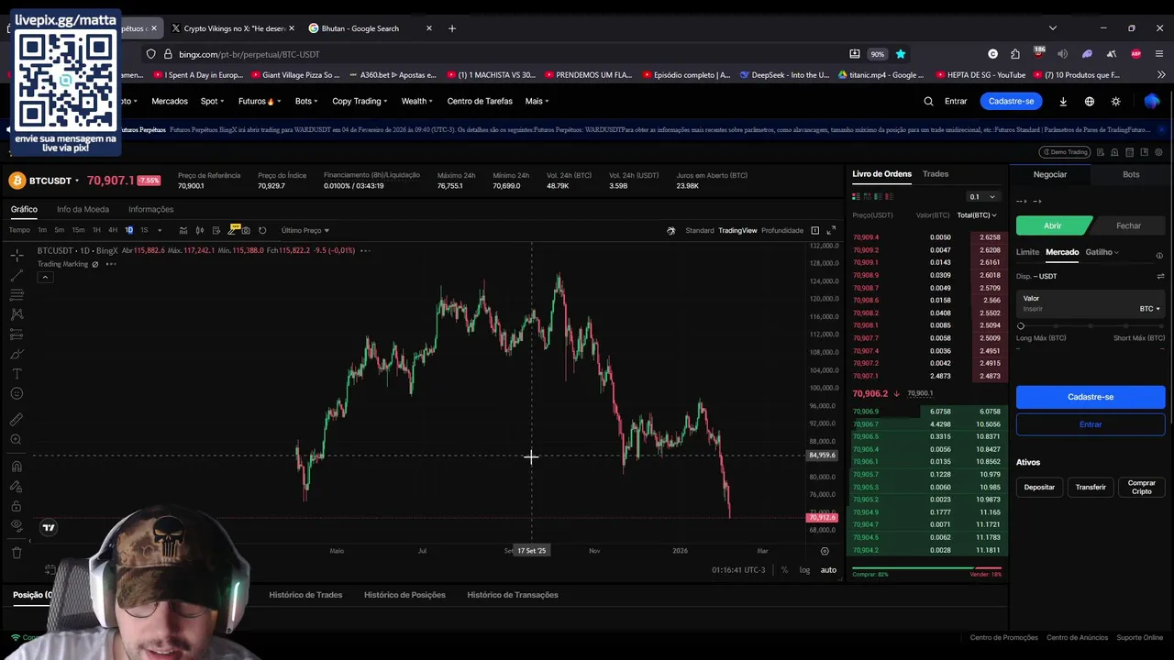Viewport: 1174px width, 660px height.
Task: Open the text annotation tool
Action: tap(17, 374)
